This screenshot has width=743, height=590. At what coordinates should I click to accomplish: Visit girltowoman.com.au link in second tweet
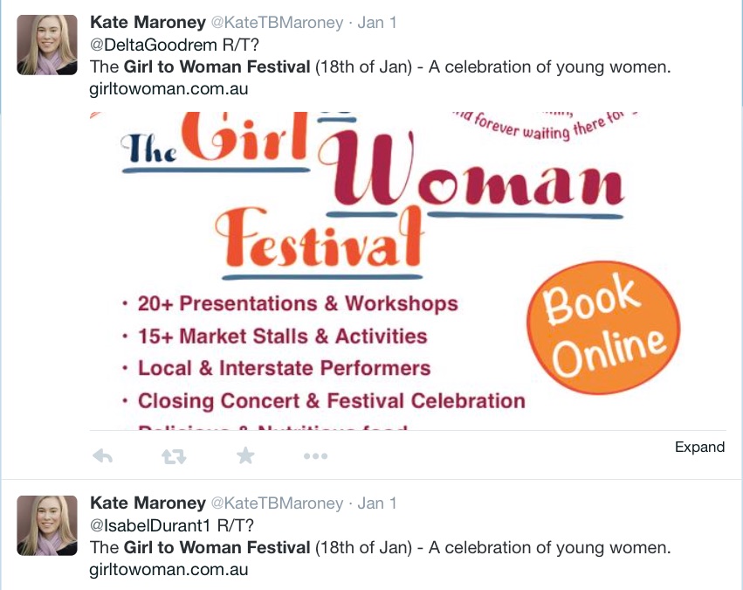click(169, 570)
